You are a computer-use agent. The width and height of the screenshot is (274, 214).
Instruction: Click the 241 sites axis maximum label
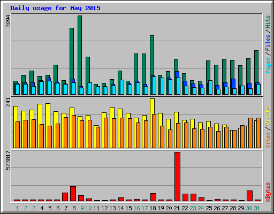pyautogui.click(x=8, y=102)
